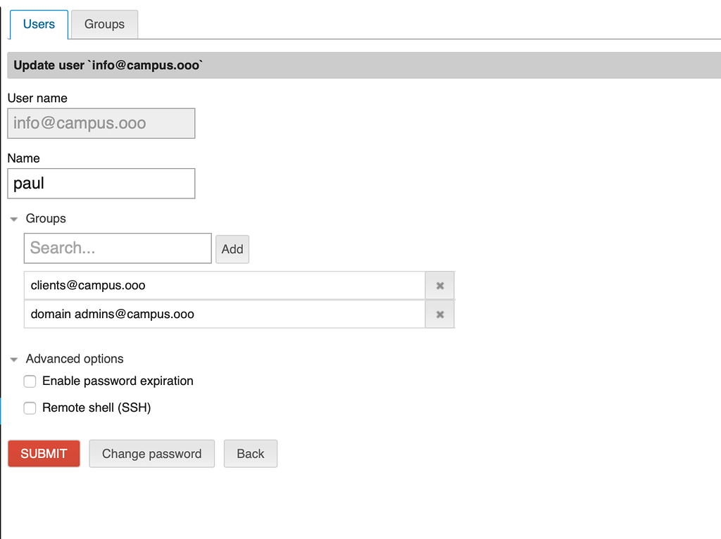Click the Enable password expiration label
This screenshot has height=539, width=721.
118,381
